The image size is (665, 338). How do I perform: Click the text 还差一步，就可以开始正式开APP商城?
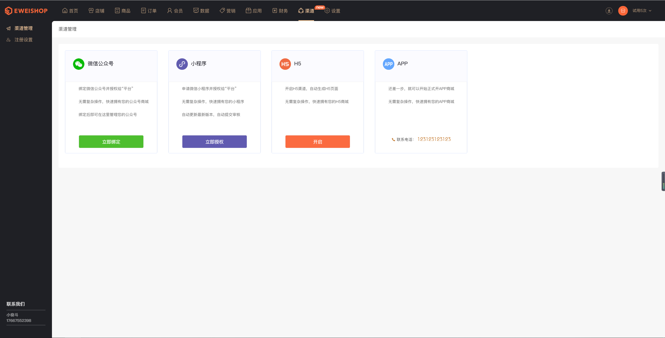[x=421, y=89]
